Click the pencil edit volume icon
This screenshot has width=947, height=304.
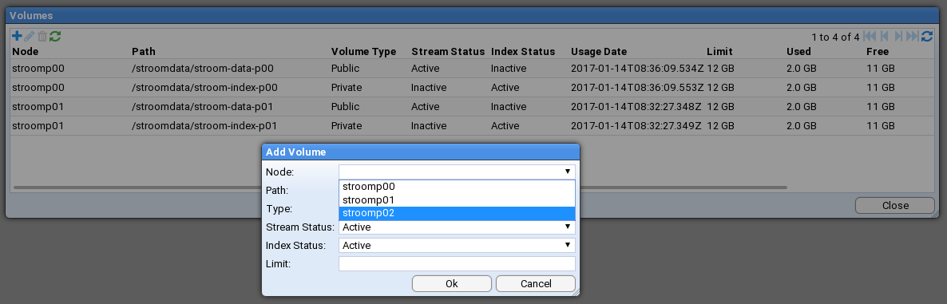(29, 36)
